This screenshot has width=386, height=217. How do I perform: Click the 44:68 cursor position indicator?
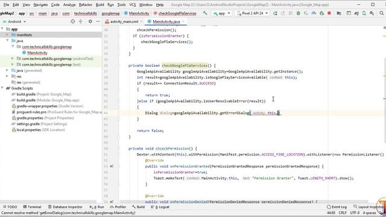pos(331,213)
